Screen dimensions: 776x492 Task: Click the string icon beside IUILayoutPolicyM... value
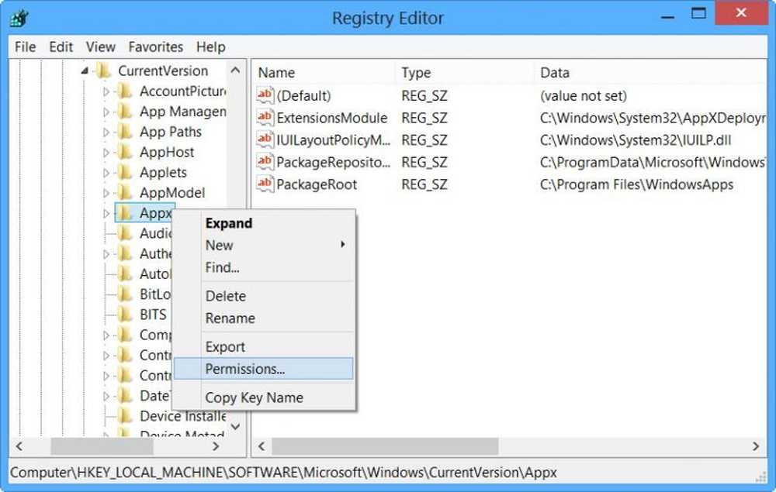coord(265,139)
